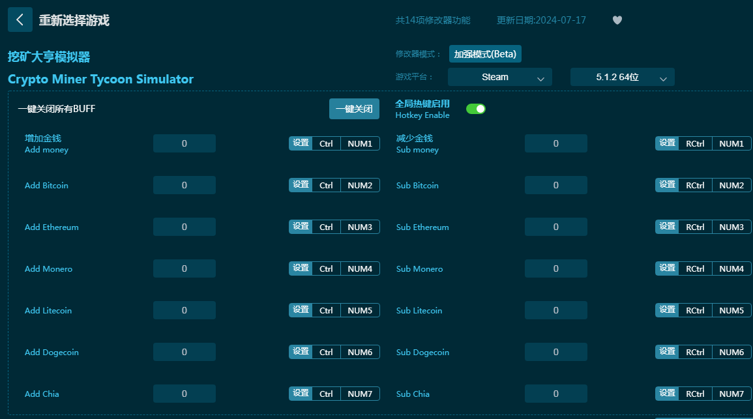Open the Steam game platform dropdown
Image resolution: width=753 pixels, height=419 pixels.
click(500, 78)
